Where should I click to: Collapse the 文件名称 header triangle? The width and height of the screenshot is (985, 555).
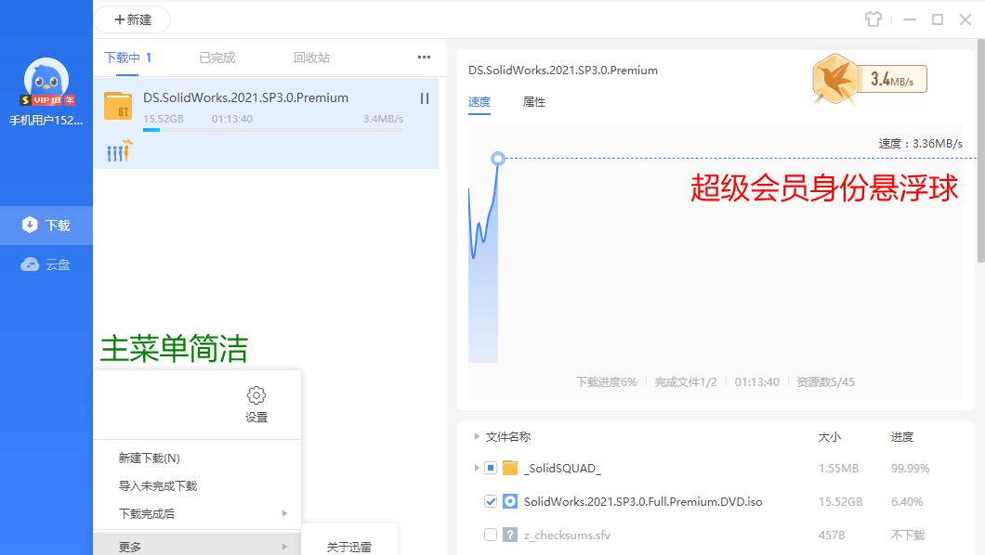pos(478,436)
